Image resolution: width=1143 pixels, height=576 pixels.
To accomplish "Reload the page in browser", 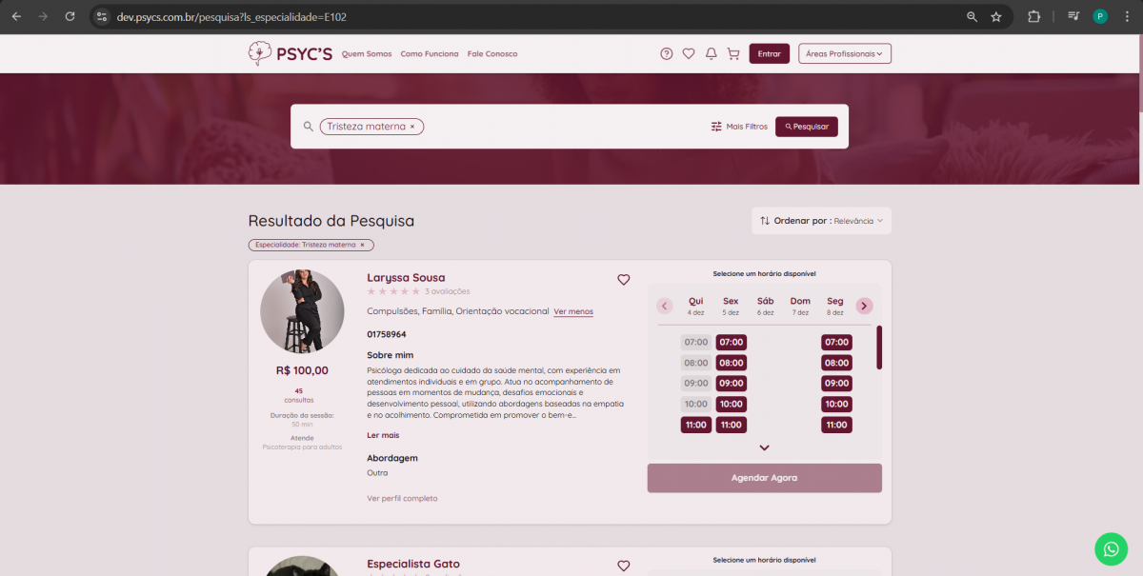I will pyautogui.click(x=70, y=16).
